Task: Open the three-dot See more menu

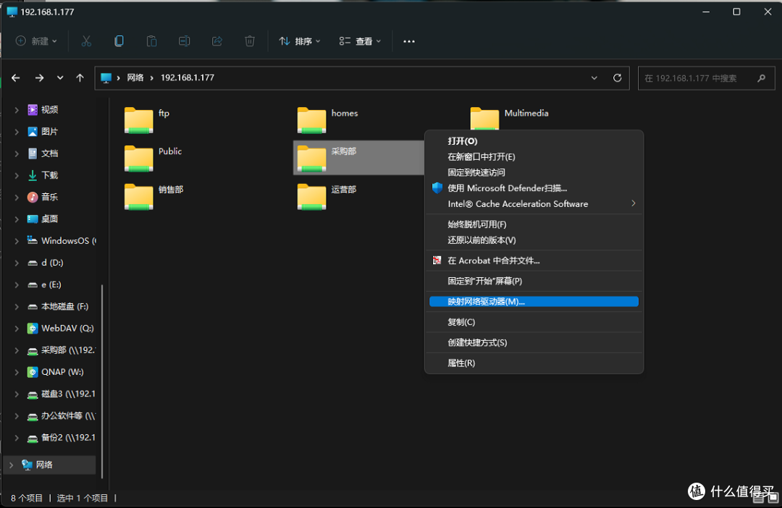Action: 409,41
